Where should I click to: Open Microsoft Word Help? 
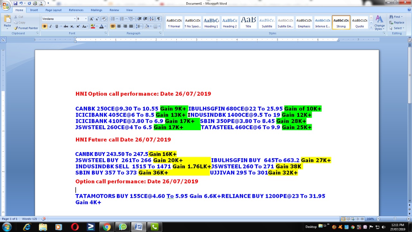click(409, 10)
